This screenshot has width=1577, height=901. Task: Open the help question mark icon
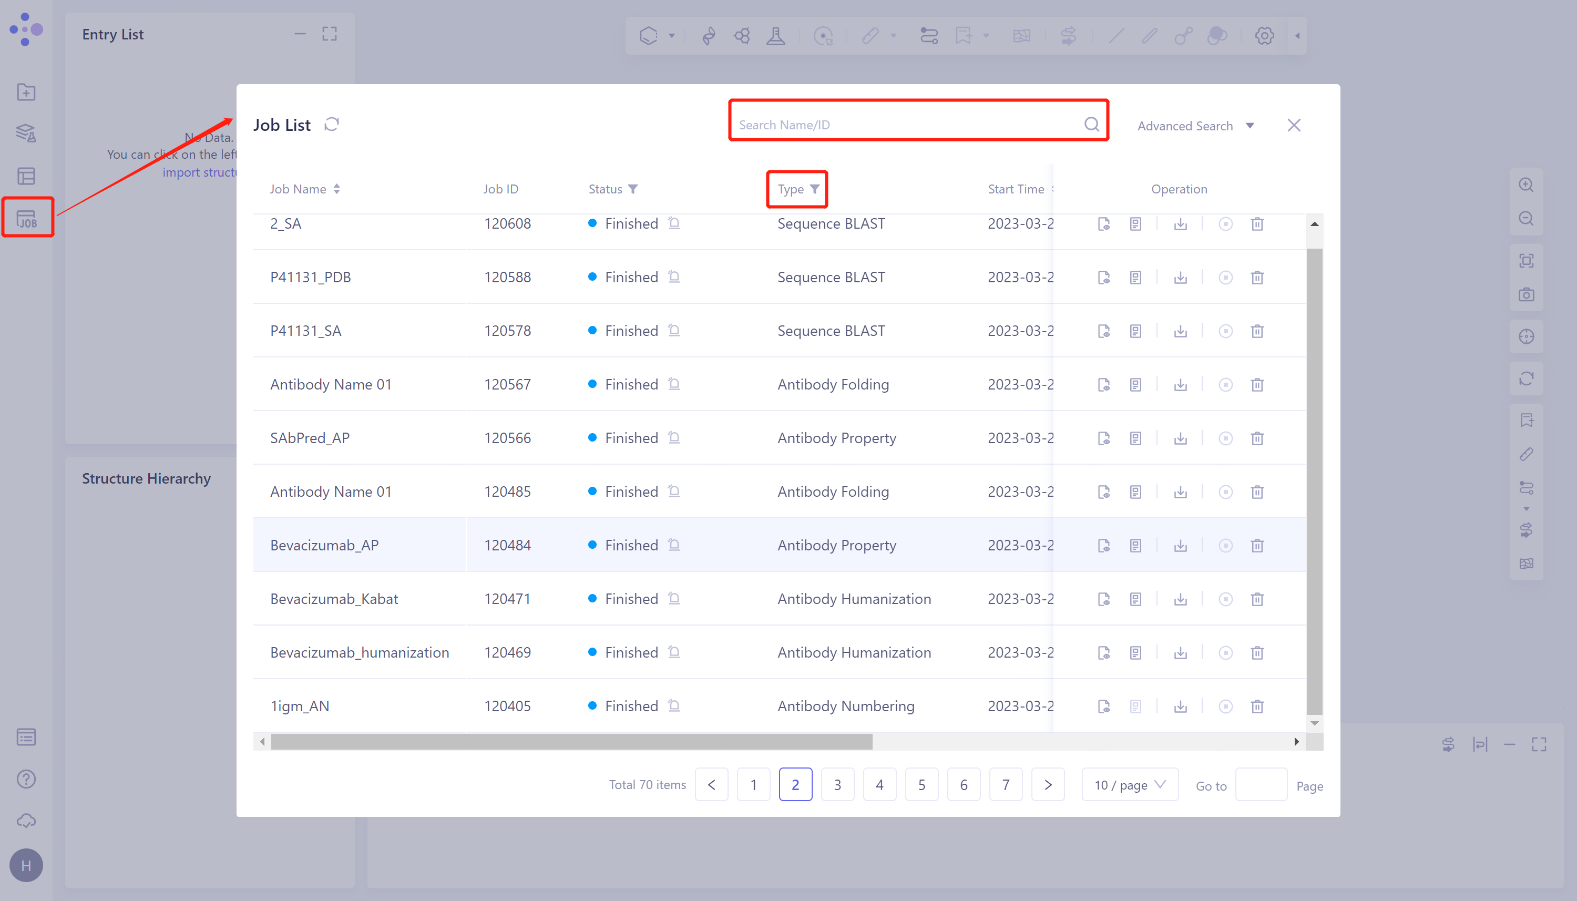[x=26, y=779]
